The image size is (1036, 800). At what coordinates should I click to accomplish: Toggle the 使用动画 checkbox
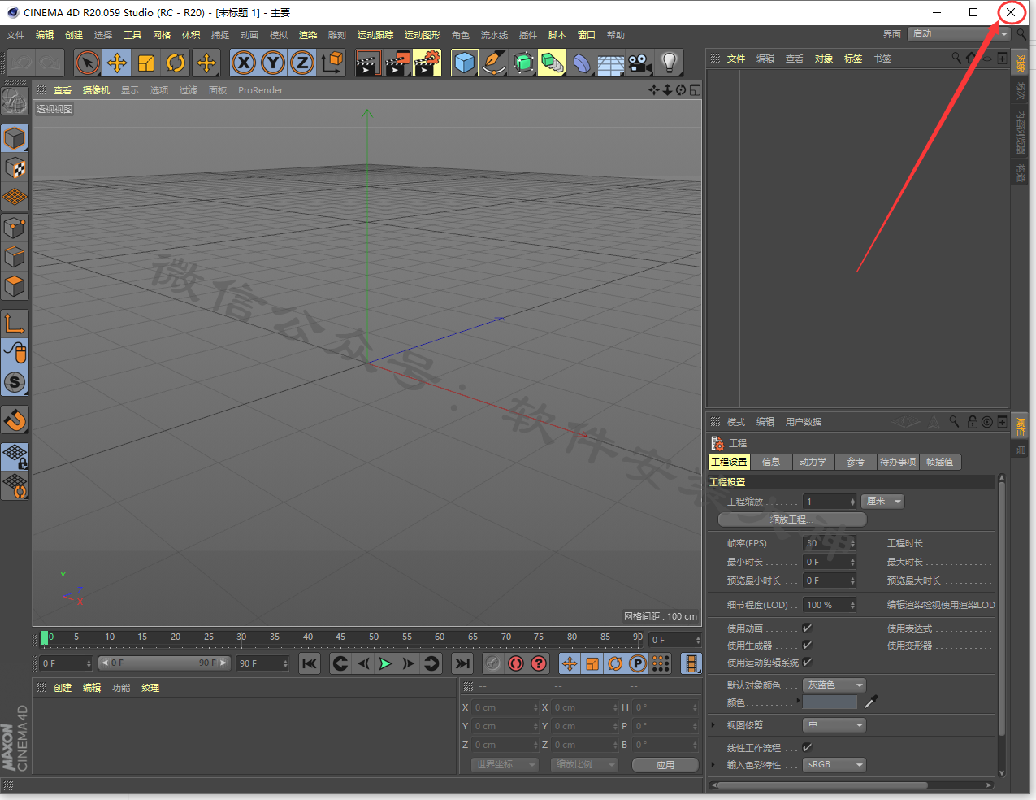pyautogui.click(x=807, y=628)
